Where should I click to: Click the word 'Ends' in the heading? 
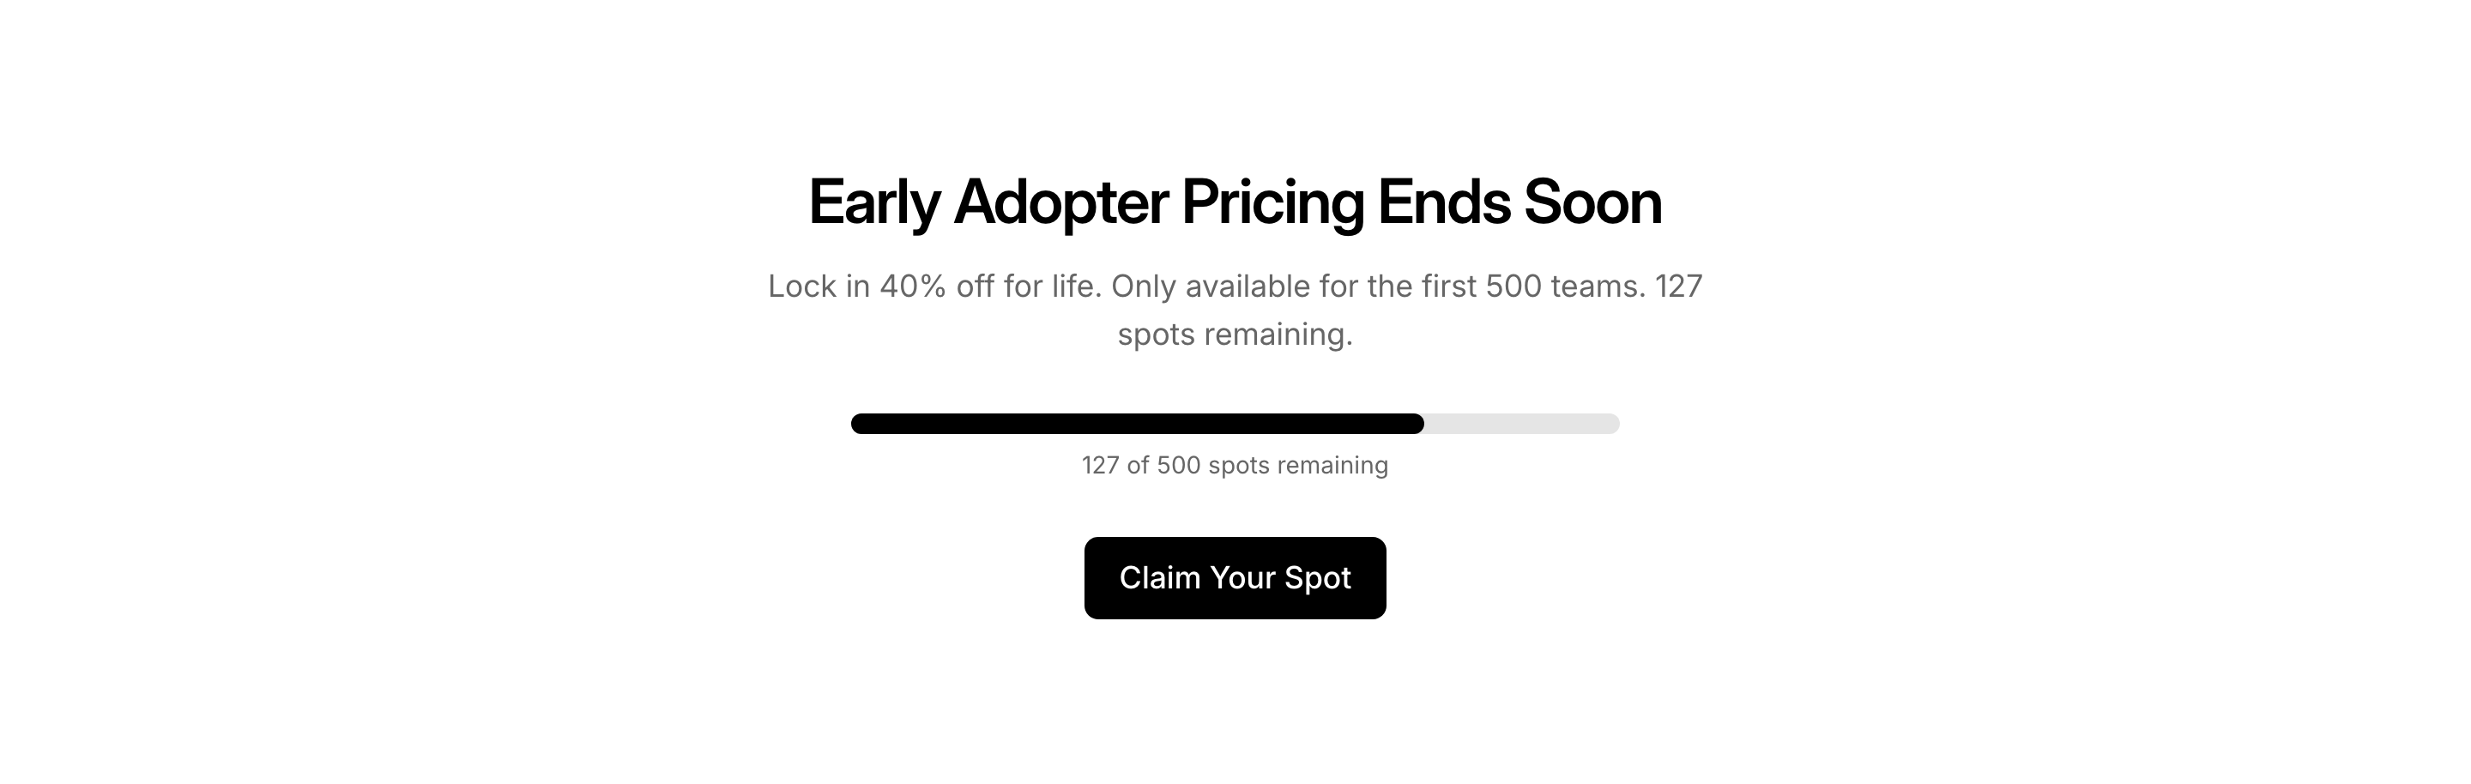coord(1444,202)
